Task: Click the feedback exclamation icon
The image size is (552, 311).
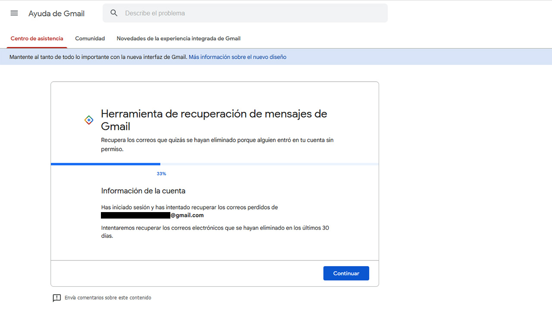Action: pyautogui.click(x=56, y=298)
